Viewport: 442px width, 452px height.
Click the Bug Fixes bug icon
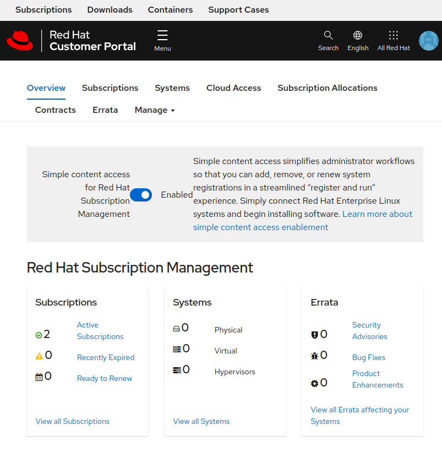[x=315, y=356]
